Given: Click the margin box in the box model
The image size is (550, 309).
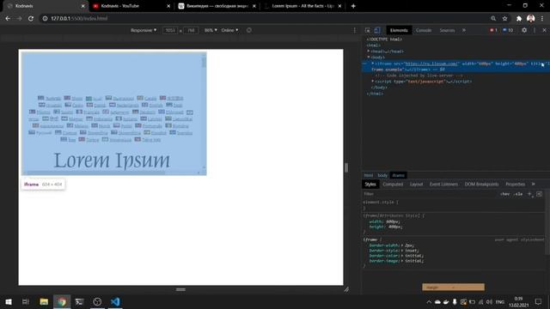Looking at the screenshot, I should click(x=453, y=287).
